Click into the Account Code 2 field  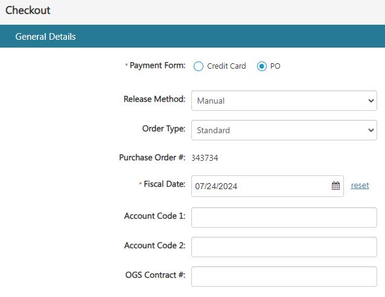pyautogui.click(x=284, y=247)
